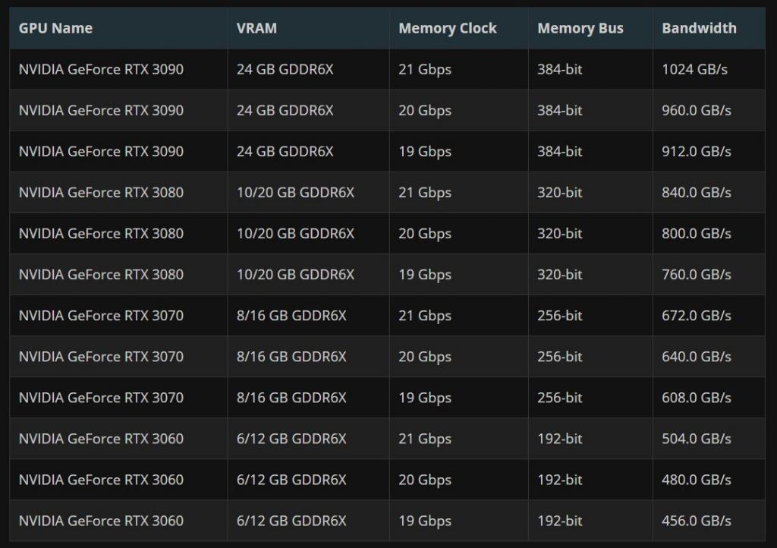The height and width of the screenshot is (548, 777).
Task: Click the RTX 3090 name in the 1024 GB/s row
Action: click(101, 69)
